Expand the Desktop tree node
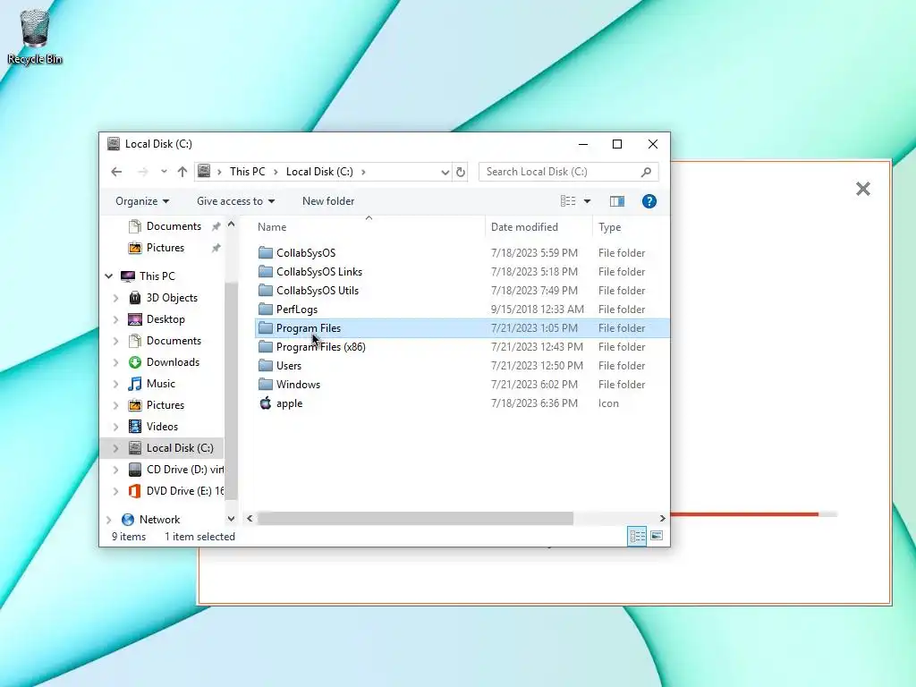 pos(115,319)
